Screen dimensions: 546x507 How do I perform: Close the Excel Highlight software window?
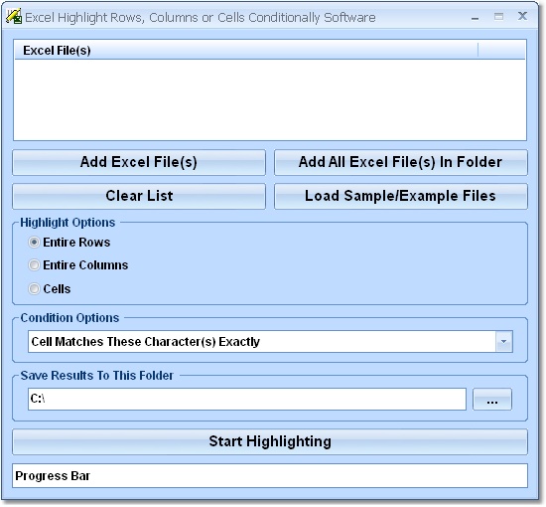522,16
